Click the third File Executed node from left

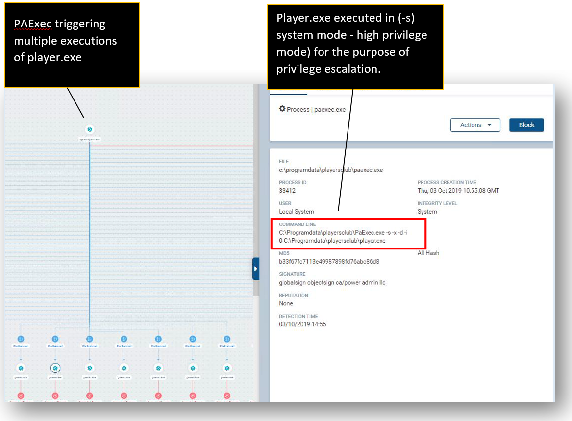(89, 339)
